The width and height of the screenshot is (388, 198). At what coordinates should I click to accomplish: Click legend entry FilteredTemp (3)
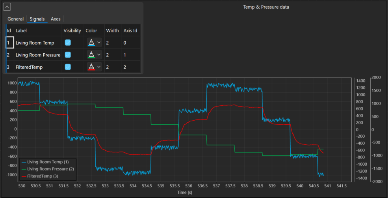coord(40,176)
